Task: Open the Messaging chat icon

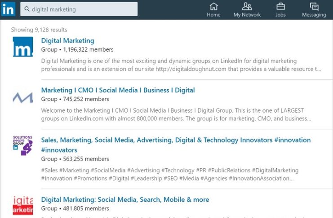Action: (x=314, y=6)
